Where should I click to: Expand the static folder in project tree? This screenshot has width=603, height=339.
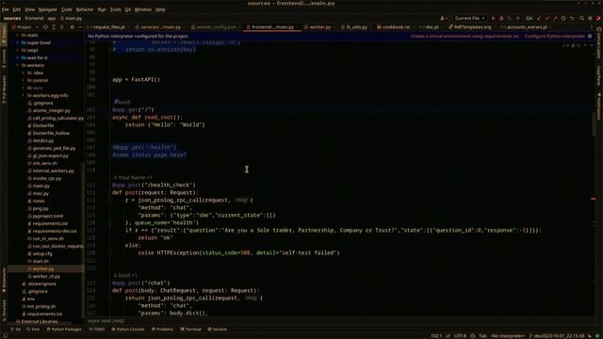tap(17, 36)
